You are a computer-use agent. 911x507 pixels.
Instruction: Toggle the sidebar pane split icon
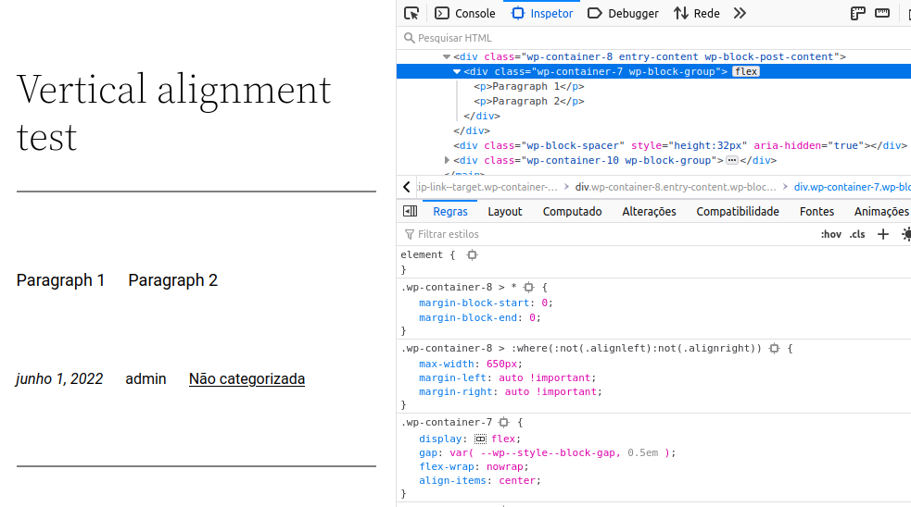[x=411, y=211]
